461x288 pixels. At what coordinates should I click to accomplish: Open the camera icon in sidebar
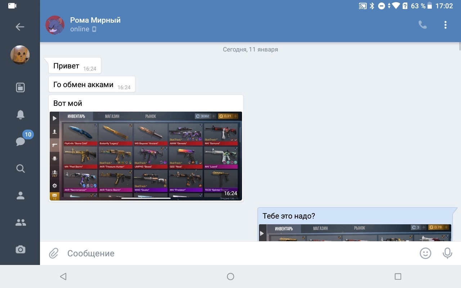pyautogui.click(x=20, y=249)
